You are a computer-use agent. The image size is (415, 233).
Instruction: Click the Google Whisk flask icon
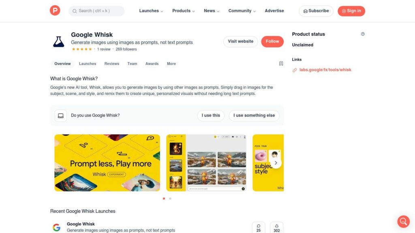click(x=58, y=42)
